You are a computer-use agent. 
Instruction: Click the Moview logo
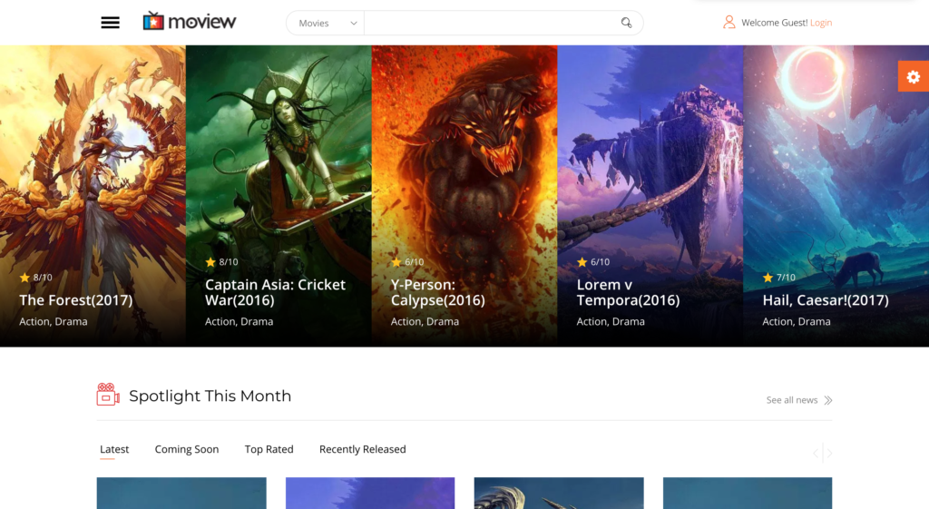[x=189, y=22]
